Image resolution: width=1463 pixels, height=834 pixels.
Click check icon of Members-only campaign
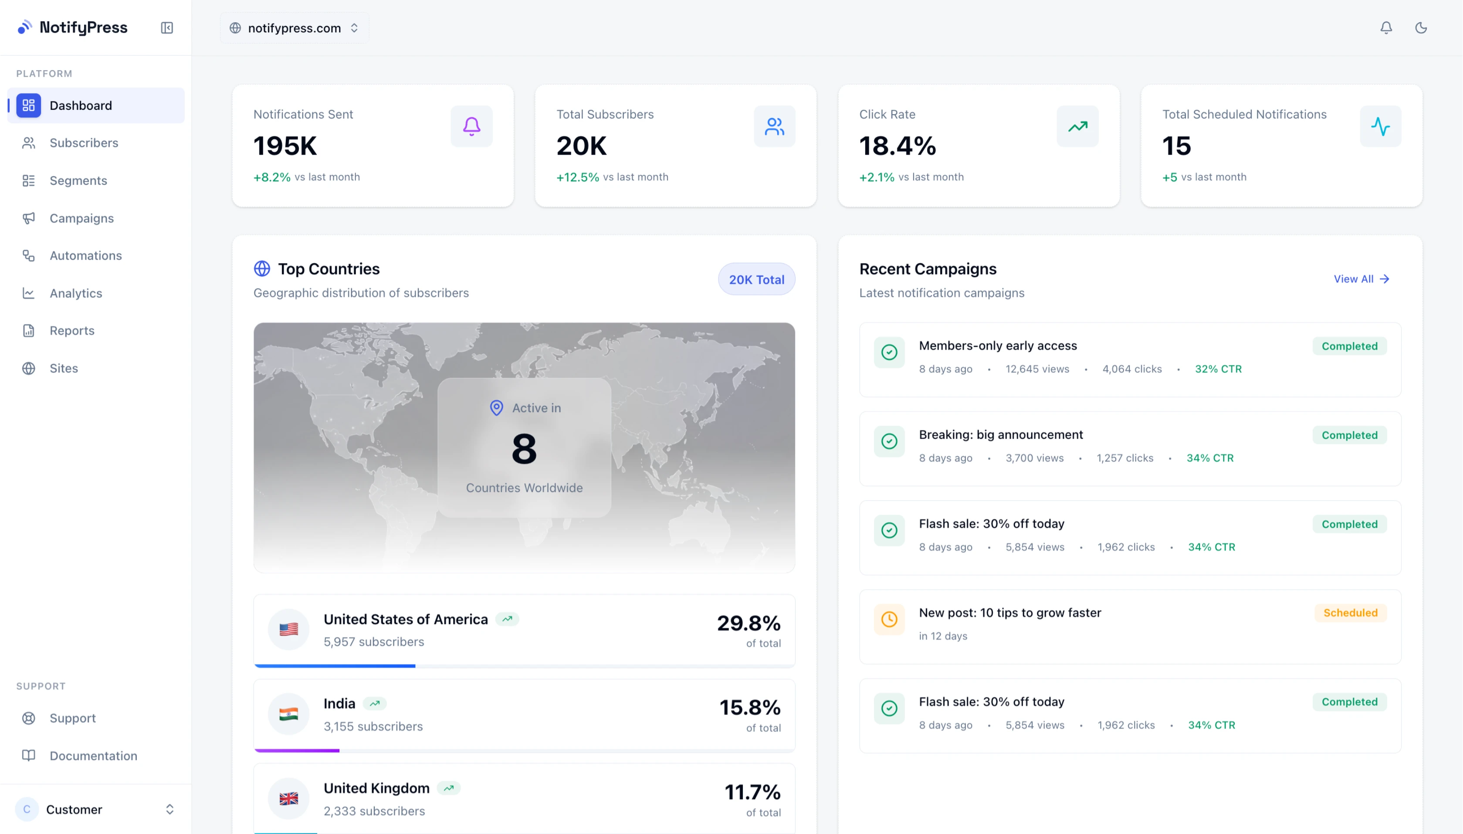pos(889,352)
